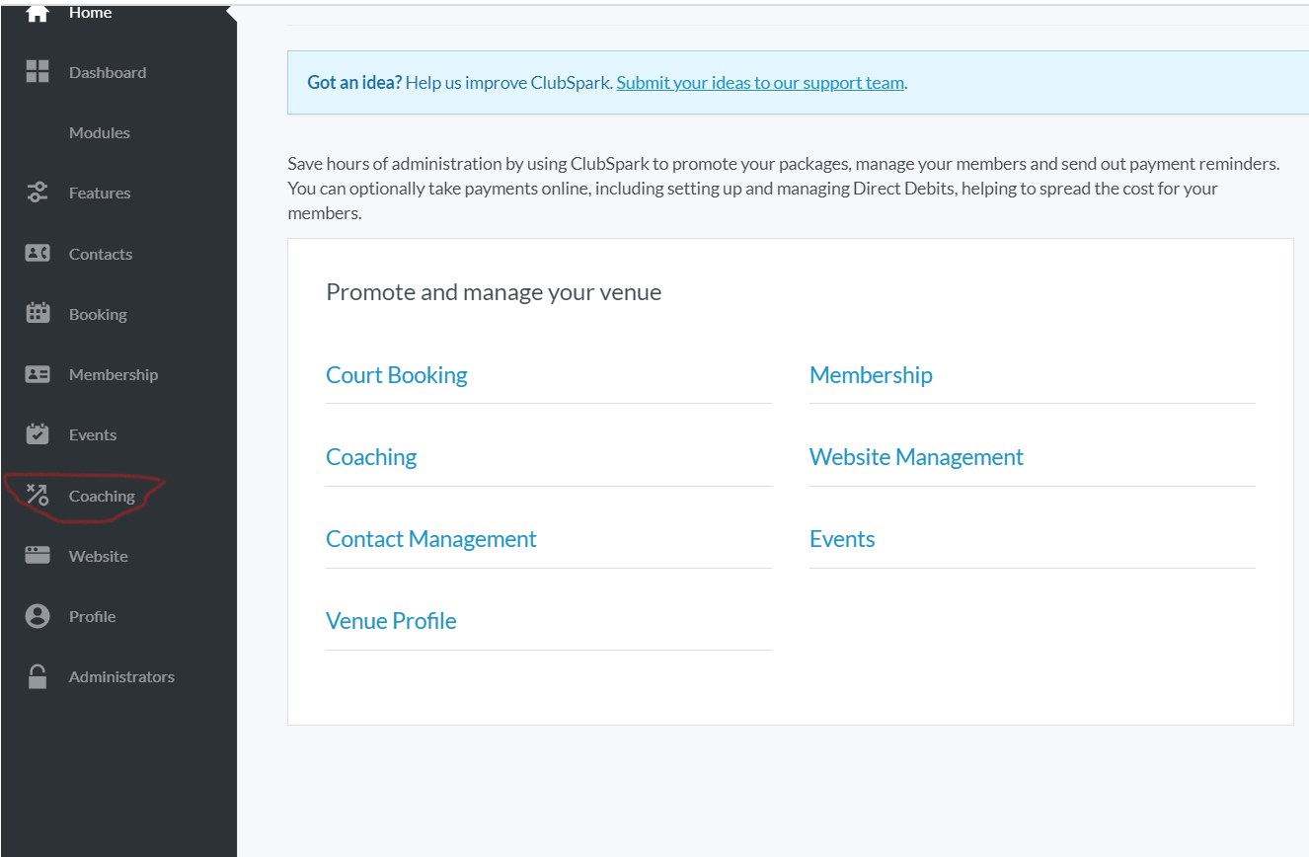Select the Events calendar-check icon

tap(37, 434)
